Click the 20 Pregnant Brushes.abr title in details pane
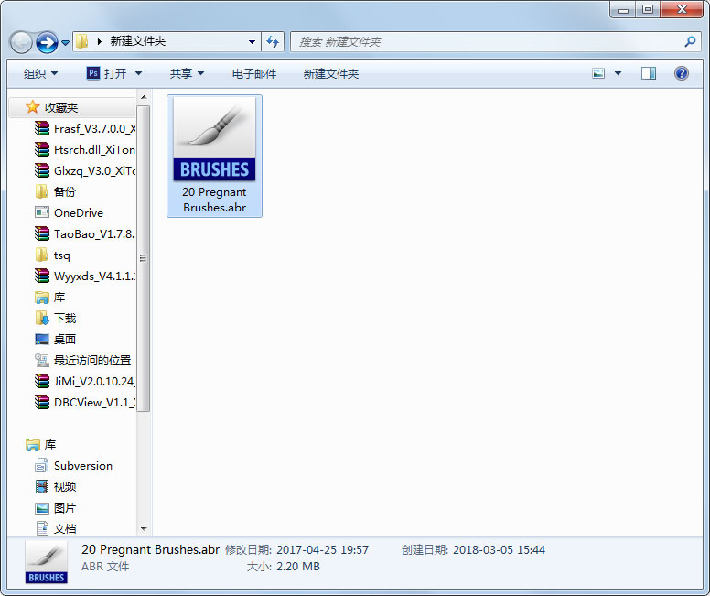Screen dimensions: 710x596 pyautogui.click(x=150, y=550)
